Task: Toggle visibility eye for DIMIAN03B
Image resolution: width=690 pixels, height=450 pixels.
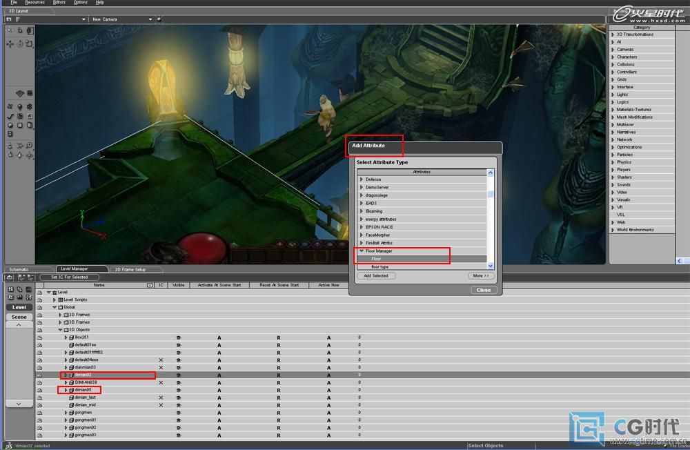Action: [179, 382]
